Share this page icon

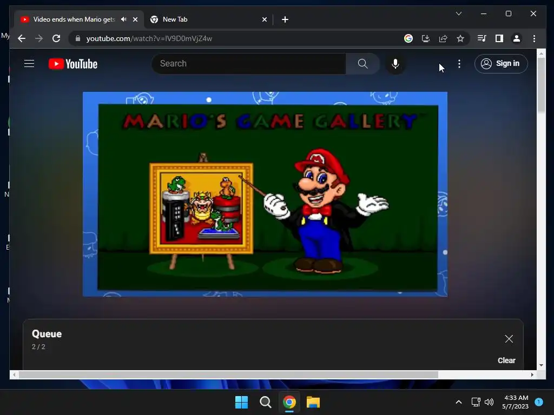443,38
